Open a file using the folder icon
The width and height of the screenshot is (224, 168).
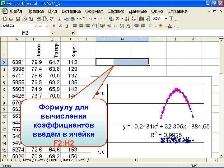coord(11,19)
